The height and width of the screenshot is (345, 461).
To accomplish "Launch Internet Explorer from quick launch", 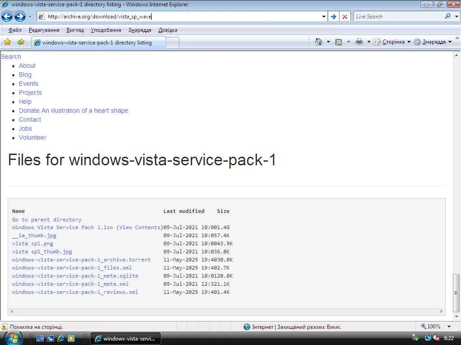I will click(61, 338).
